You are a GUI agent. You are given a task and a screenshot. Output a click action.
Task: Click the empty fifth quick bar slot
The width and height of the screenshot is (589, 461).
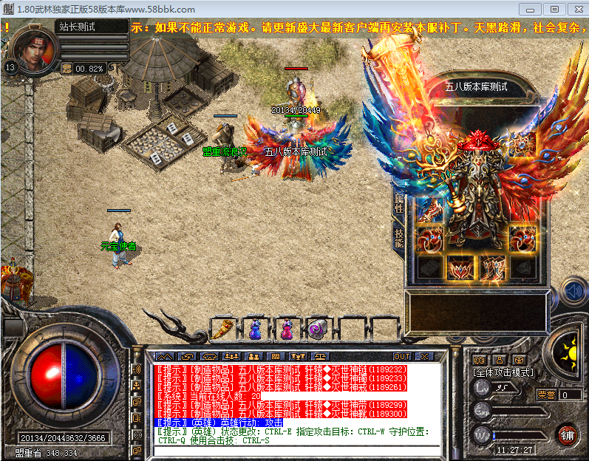[352, 329]
